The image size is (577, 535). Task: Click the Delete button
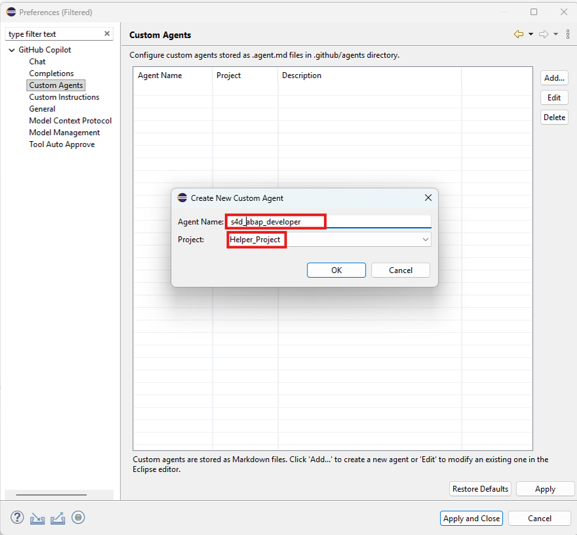(554, 117)
